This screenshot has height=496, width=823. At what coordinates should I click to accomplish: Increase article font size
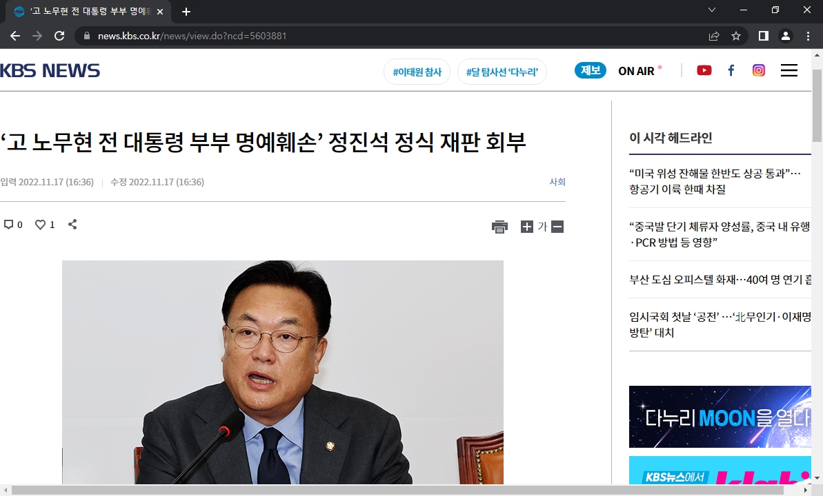click(x=526, y=227)
